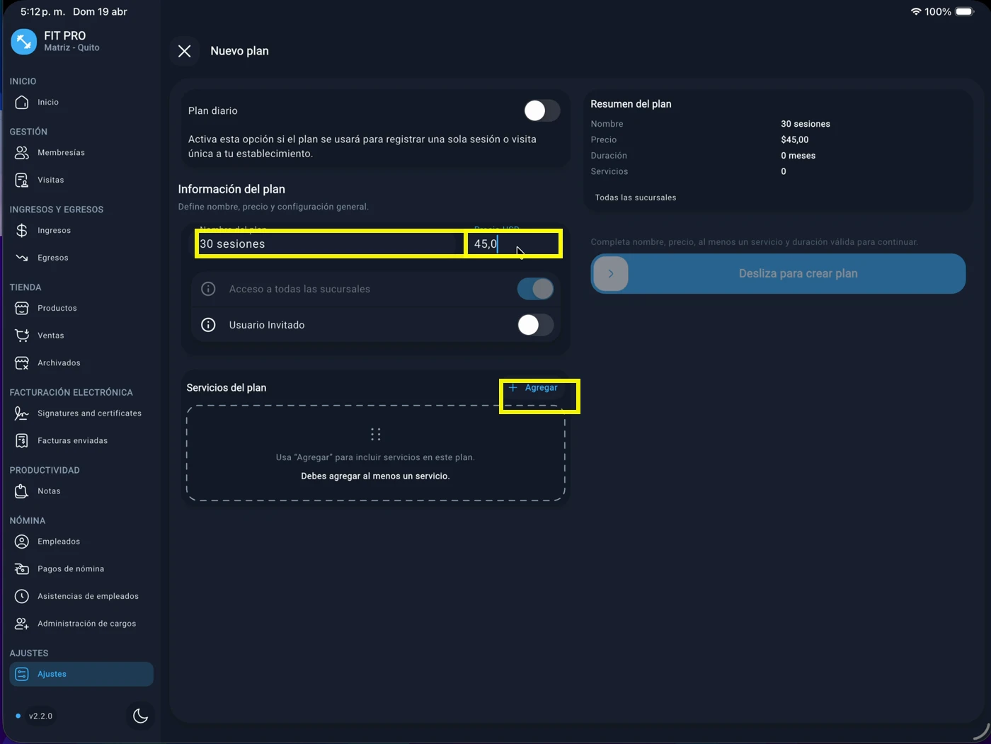Toggle the Plan diario switch
Screen dimensions: 991x744
point(541,110)
